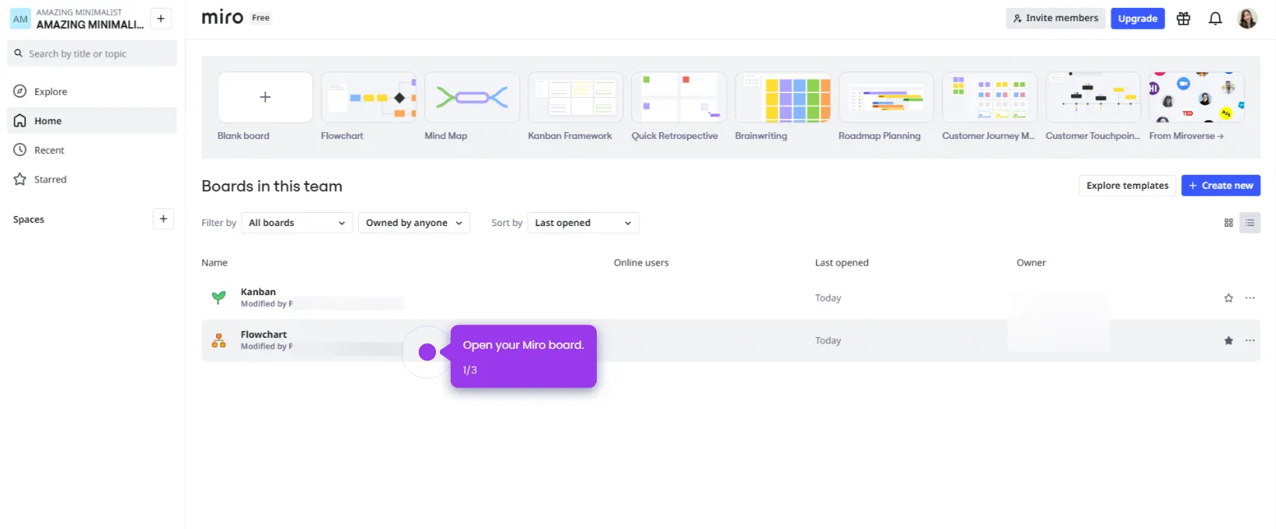Open Recent boards in sidebar
1276x529 pixels.
coord(92,151)
